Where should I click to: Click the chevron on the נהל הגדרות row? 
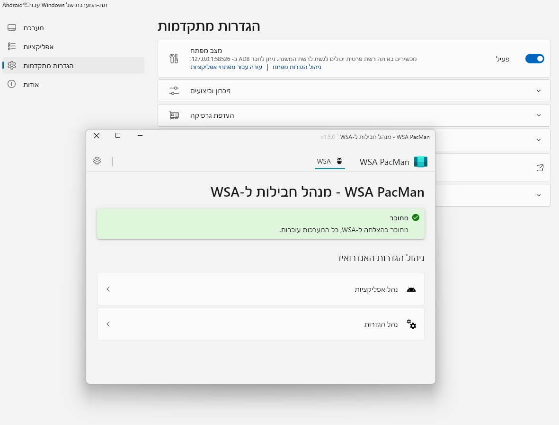[x=108, y=324]
